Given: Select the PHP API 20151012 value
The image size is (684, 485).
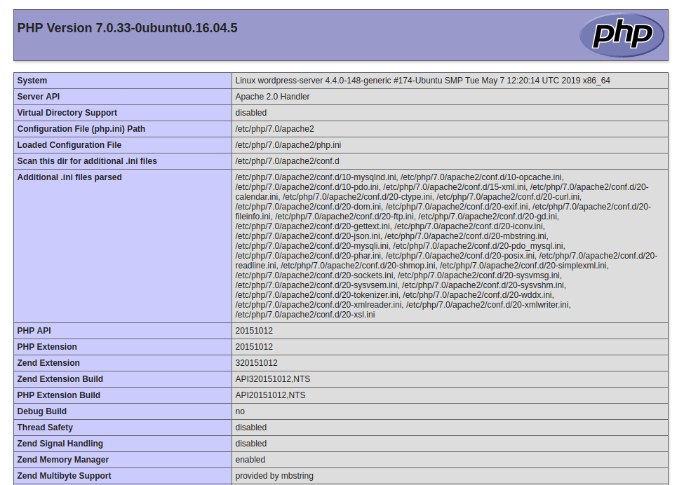Looking at the screenshot, I should coord(253,330).
